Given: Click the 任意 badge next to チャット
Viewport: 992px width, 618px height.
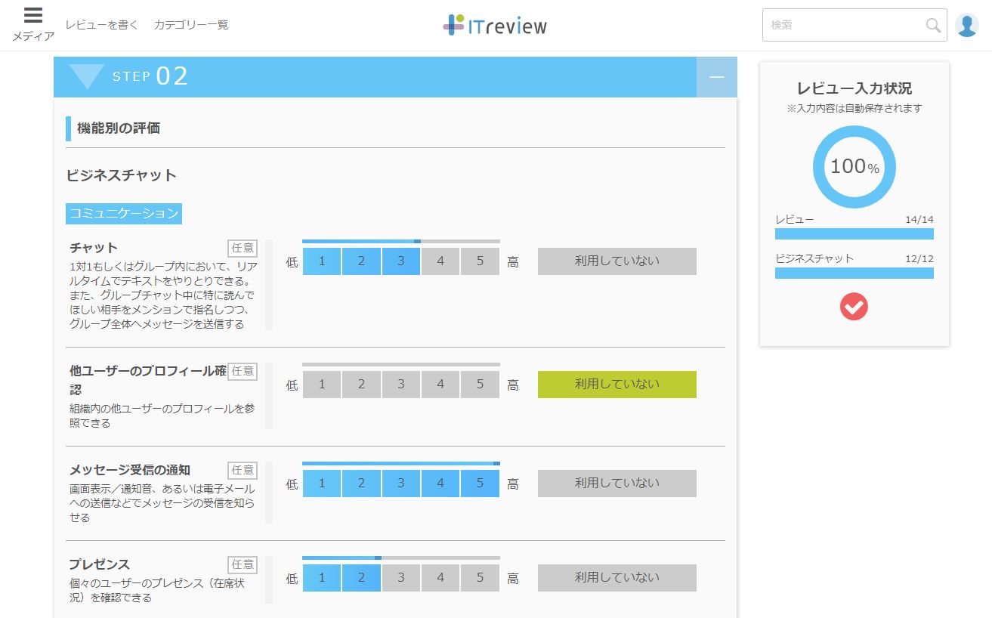Looking at the screenshot, I should point(242,248).
